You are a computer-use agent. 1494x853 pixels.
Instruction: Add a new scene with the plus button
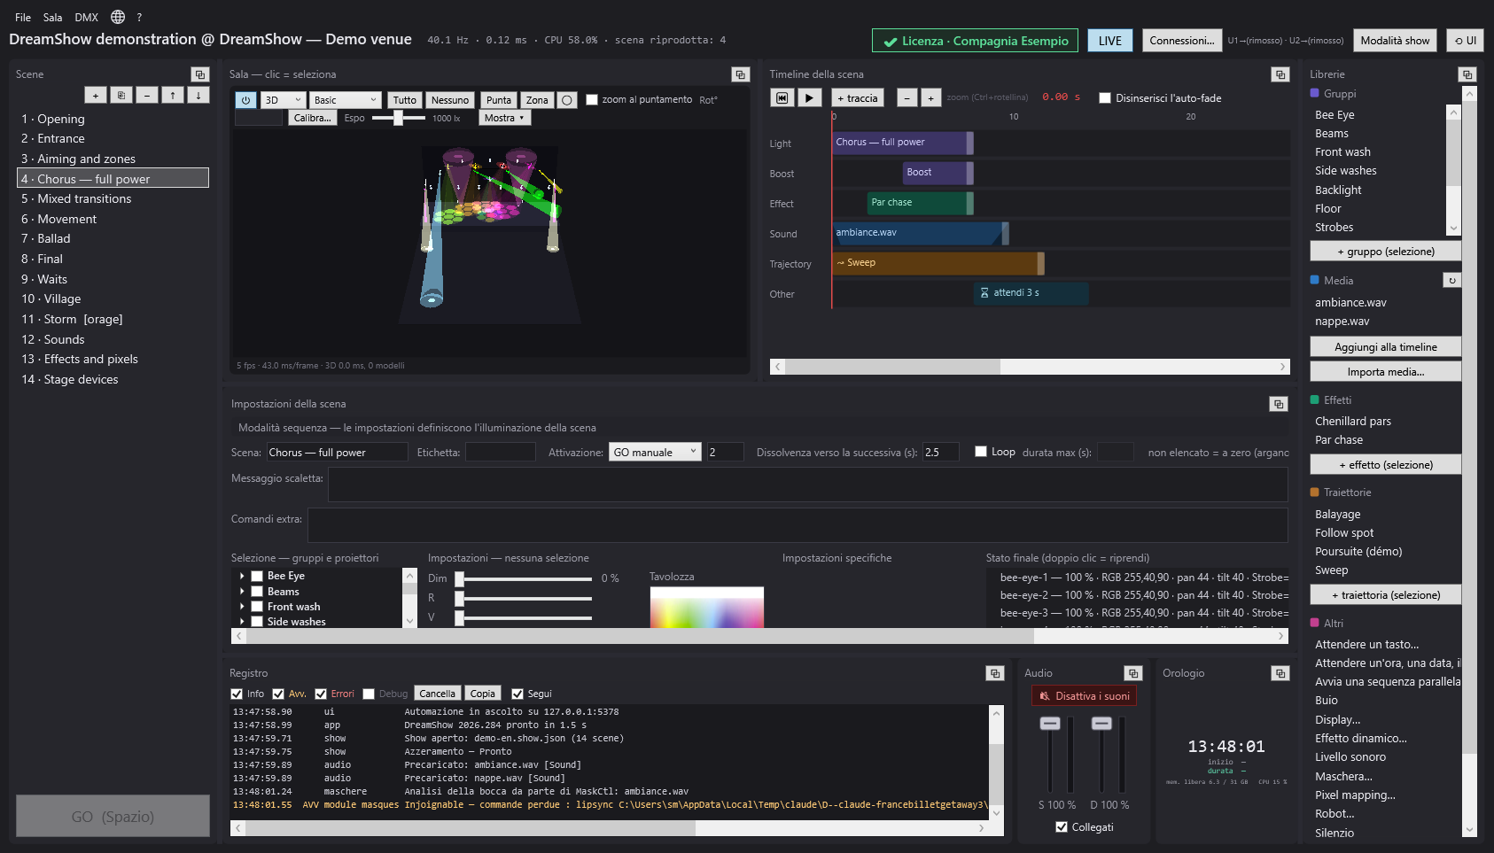(96, 95)
